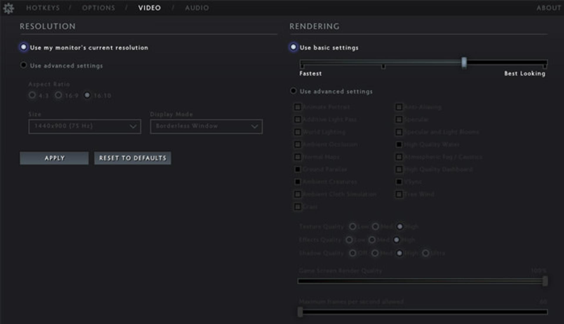Select the Video tab
This screenshot has width=564, height=324.
150,8
